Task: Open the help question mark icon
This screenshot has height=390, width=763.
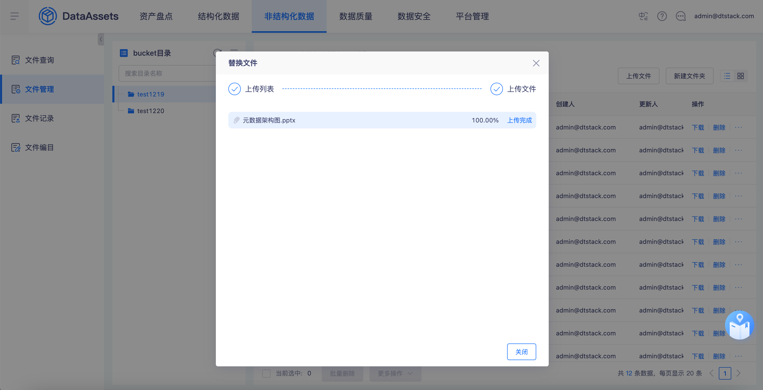Action: click(662, 16)
